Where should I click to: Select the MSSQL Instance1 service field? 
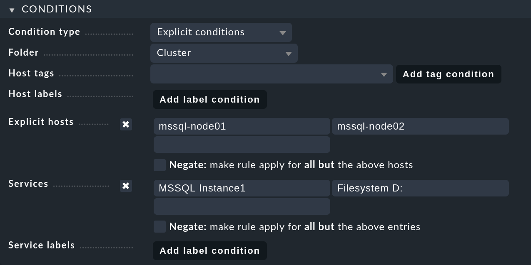point(242,188)
